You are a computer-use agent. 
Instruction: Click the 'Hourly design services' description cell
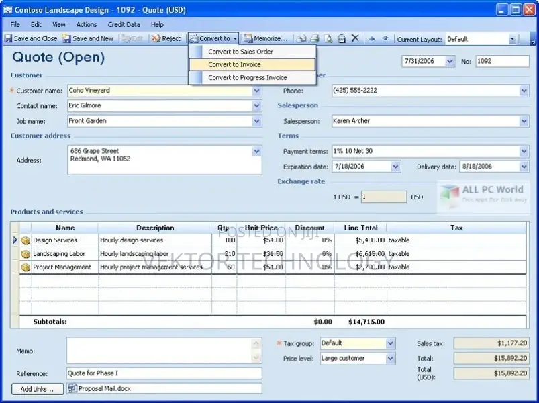155,240
